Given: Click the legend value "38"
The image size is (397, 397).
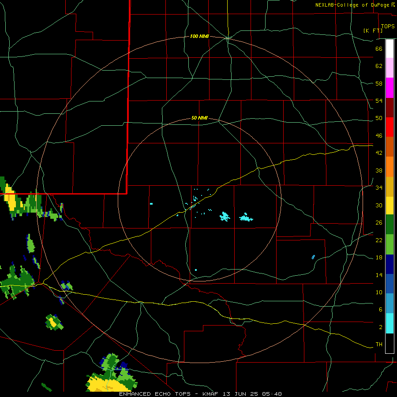Looking at the screenshot, I should tap(379, 170).
